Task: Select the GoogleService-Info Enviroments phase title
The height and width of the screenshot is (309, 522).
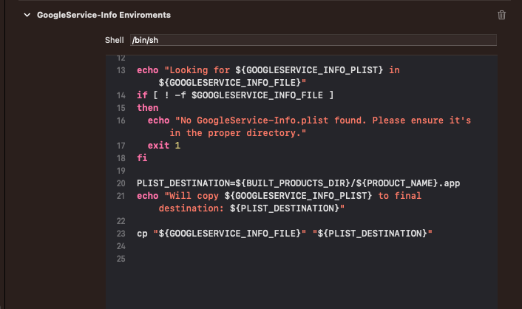Action: pos(104,15)
